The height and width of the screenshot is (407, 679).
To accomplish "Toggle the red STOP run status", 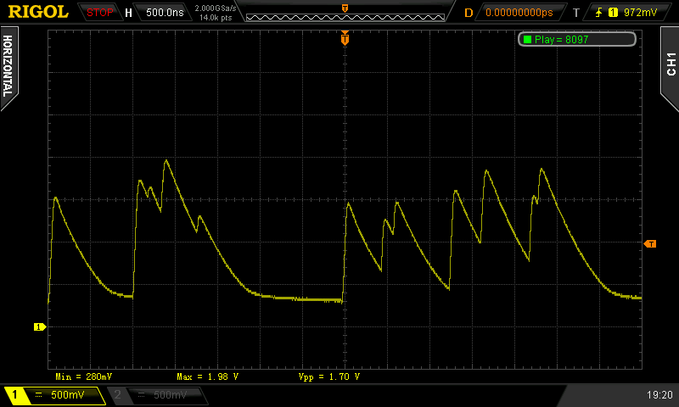I will click(100, 13).
